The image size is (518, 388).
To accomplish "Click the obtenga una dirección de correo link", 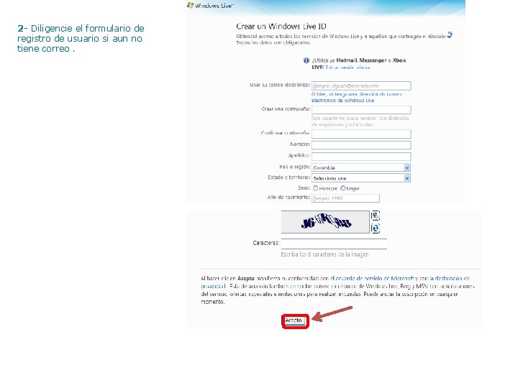I will [356, 97].
